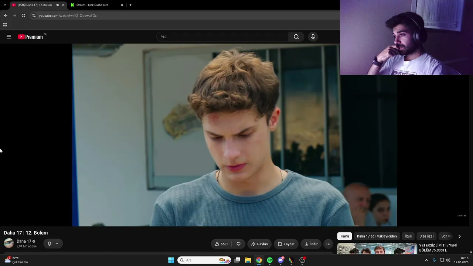Screen dimensions: 473x266
Task: Close the Kick Dashboard tab
Action: 122,5
